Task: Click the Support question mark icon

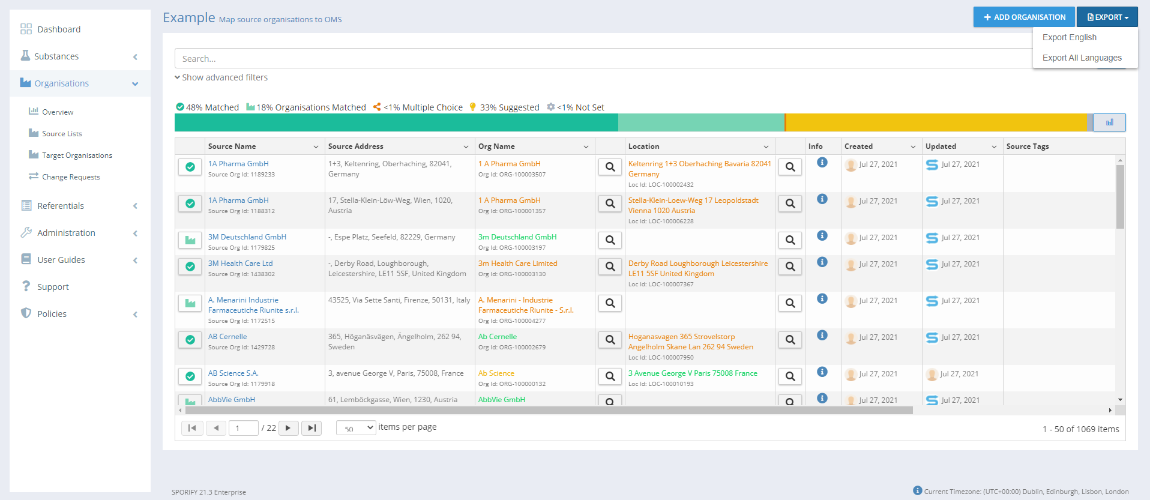Action: coord(26,286)
